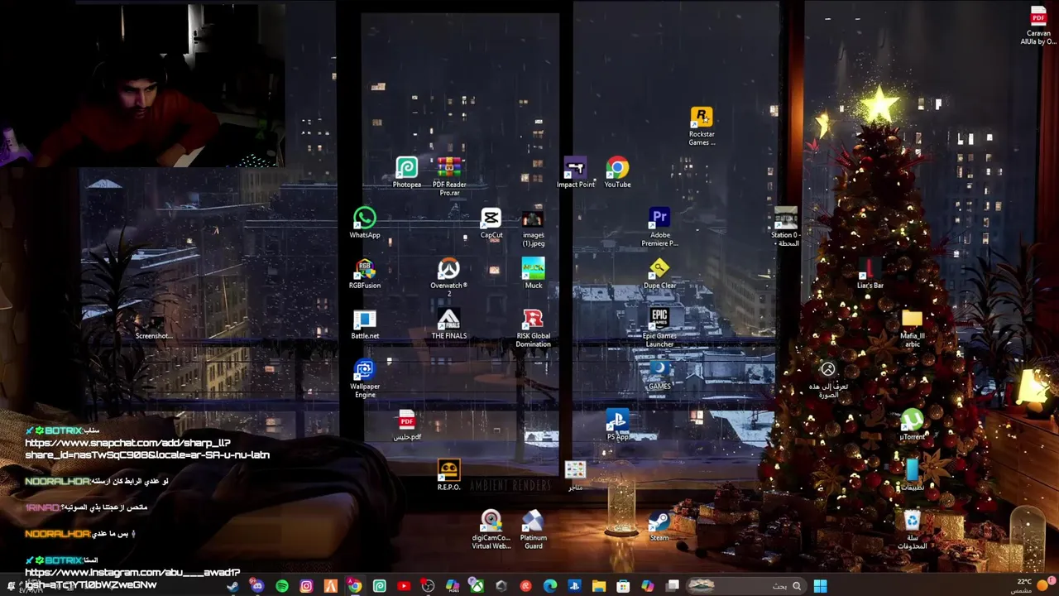Open WhatsApp desktop shortcut
This screenshot has width=1059, height=596.
click(364, 223)
